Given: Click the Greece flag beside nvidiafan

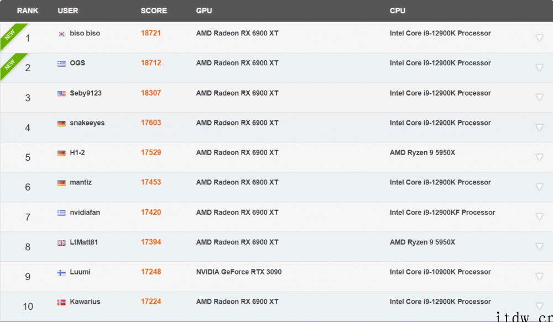Looking at the screenshot, I should click(61, 213).
